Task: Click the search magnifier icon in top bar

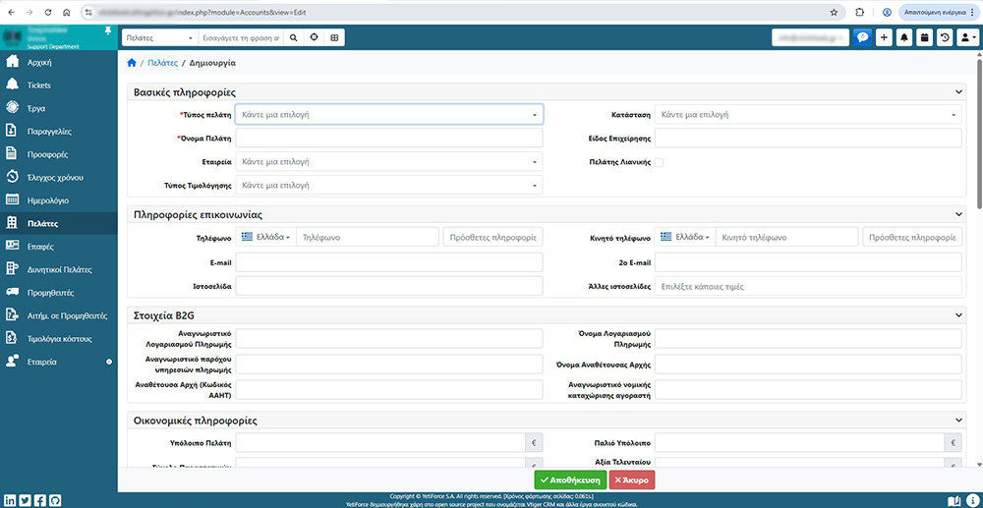Action: (x=293, y=37)
